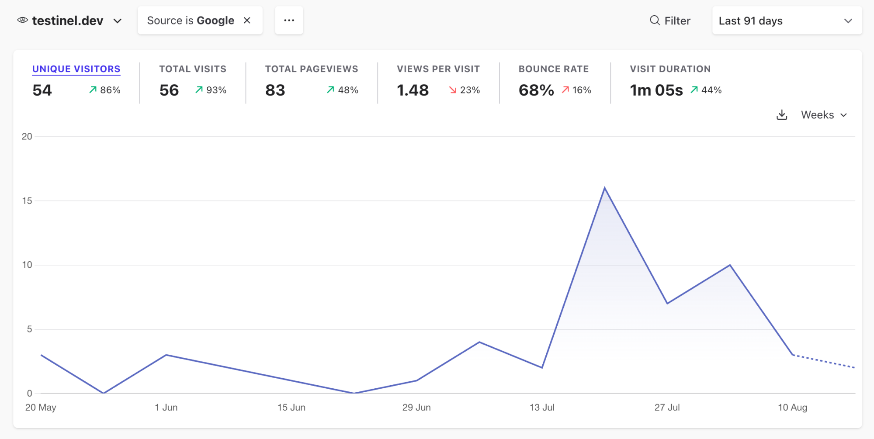Click the 48% pageviews change indicator
Viewport: 874px width, 439px height.
click(343, 90)
